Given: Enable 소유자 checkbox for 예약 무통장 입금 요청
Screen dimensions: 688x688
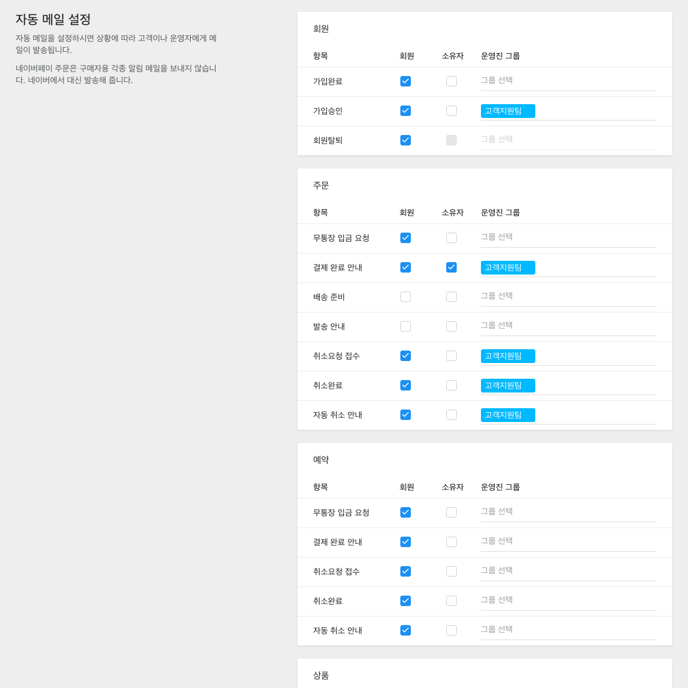Looking at the screenshot, I should 451,512.
